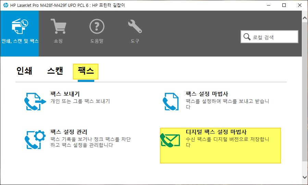Viewport: 308px width, 185px height.
Task: Switch to the 인쇄 tab
Action: [x=24, y=71]
